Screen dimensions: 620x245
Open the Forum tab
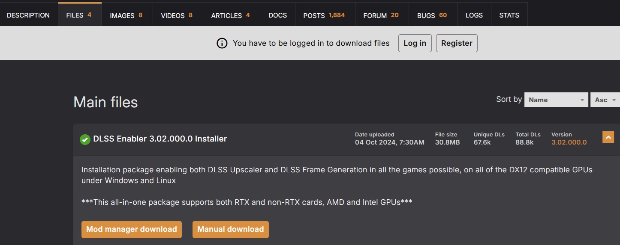[x=381, y=15]
